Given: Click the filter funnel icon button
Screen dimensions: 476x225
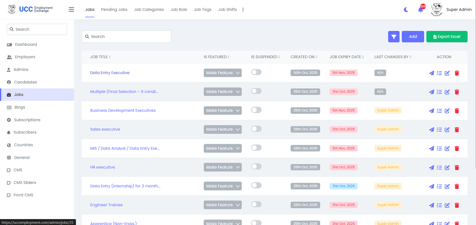Looking at the screenshot, I should pos(394,37).
